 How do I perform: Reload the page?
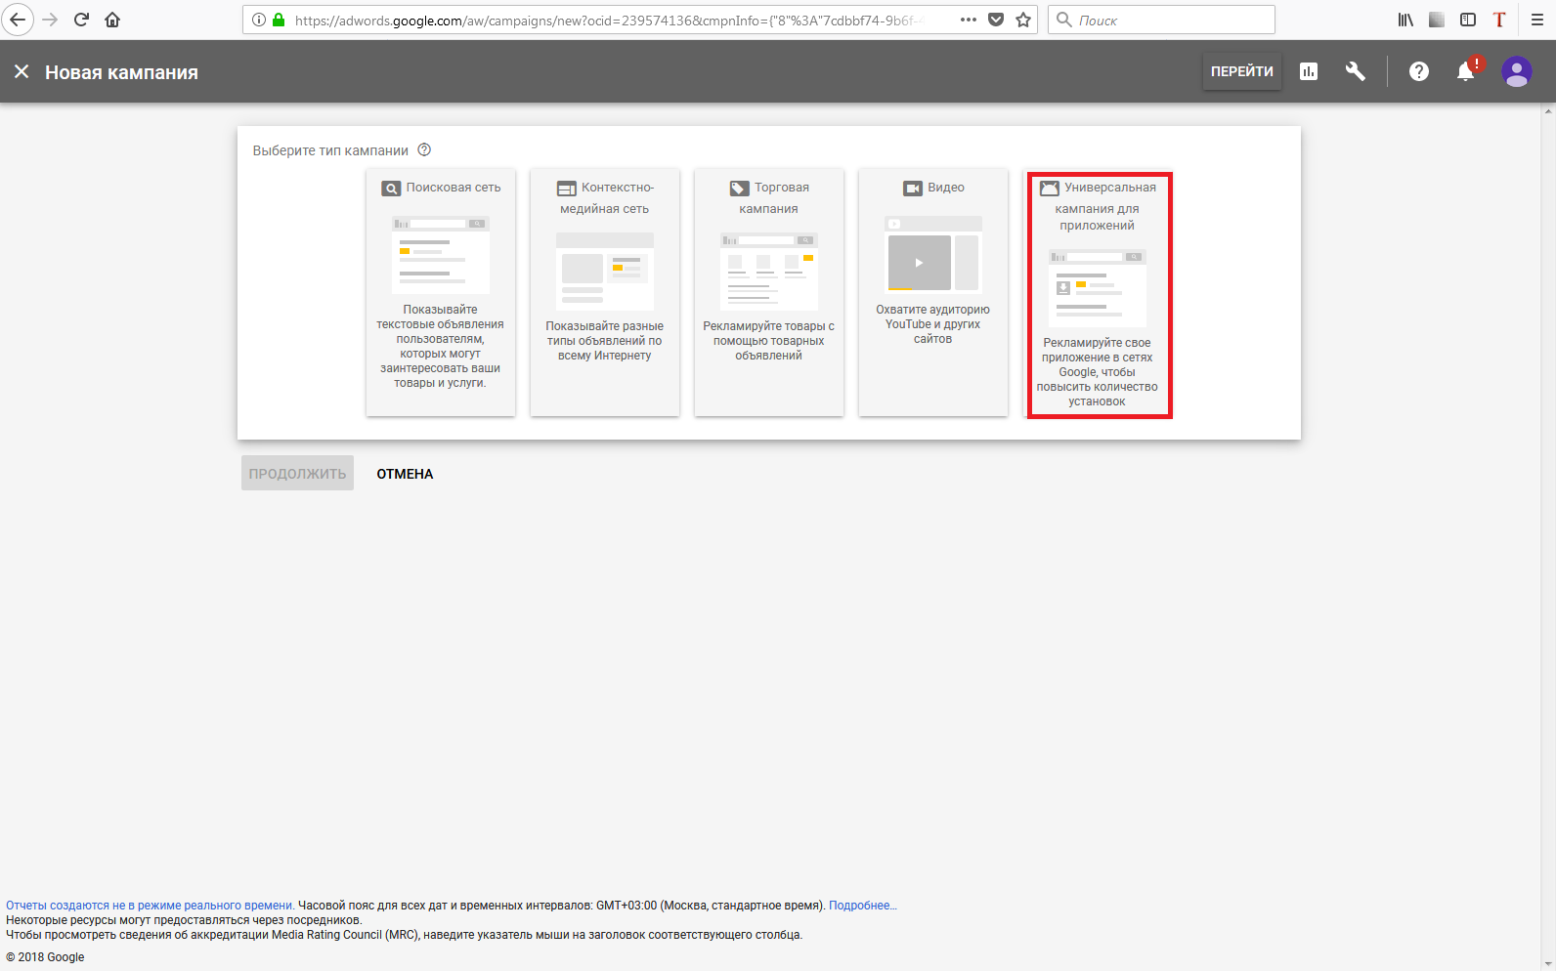click(82, 20)
